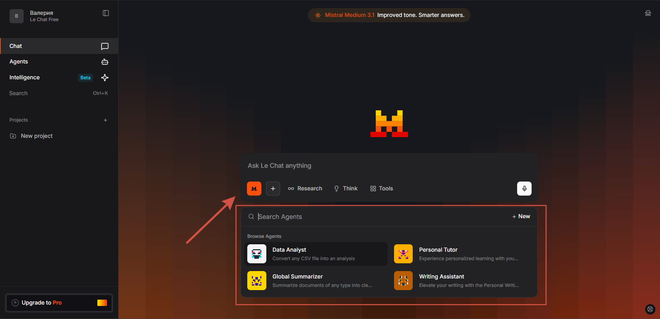Select the Personal Tutor agent
This screenshot has width=660, height=319.
click(463, 254)
